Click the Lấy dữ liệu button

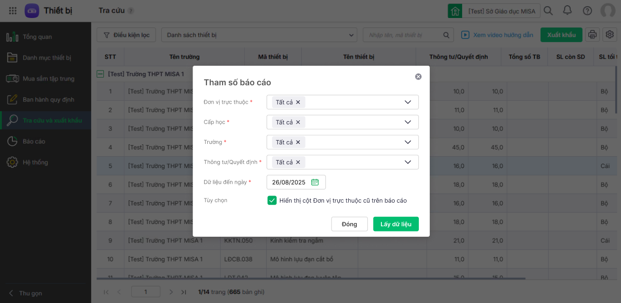click(x=396, y=224)
